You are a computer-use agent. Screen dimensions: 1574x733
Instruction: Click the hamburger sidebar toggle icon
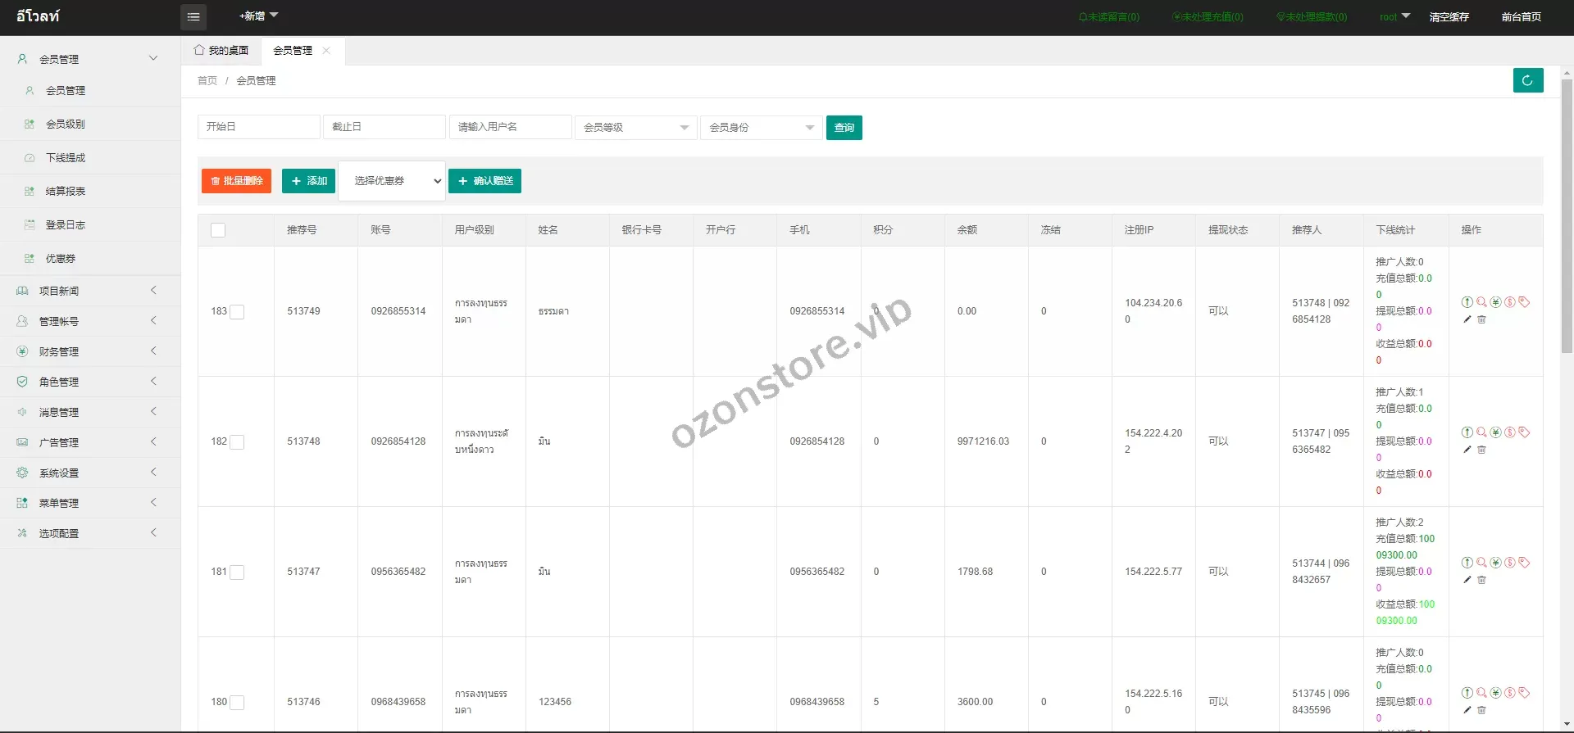pos(193,17)
